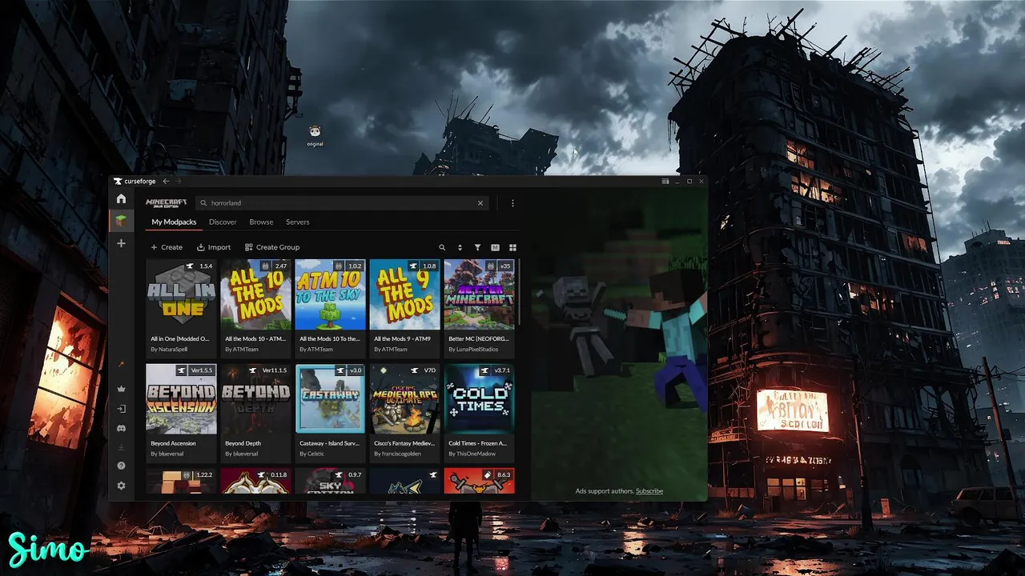
Task: Follow the Subscribe link under the ad
Action: [x=649, y=491]
